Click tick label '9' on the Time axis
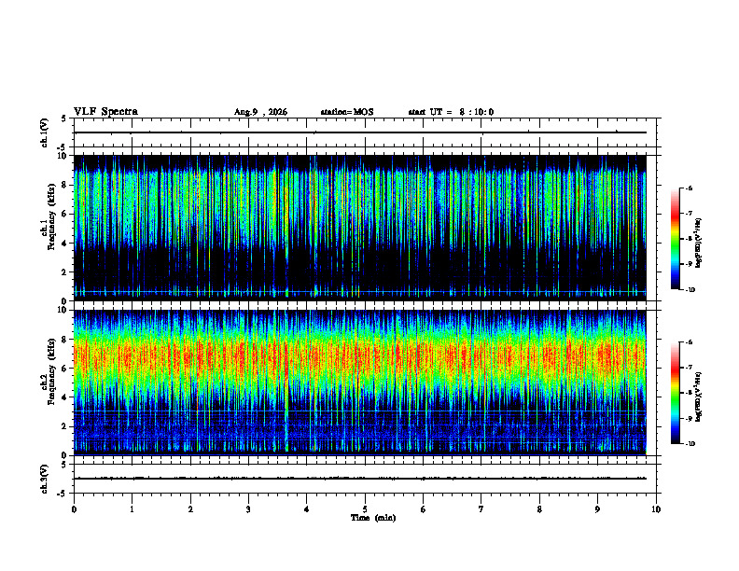The width and height of the screenshot is (739, 571). (x=597, y=509)
